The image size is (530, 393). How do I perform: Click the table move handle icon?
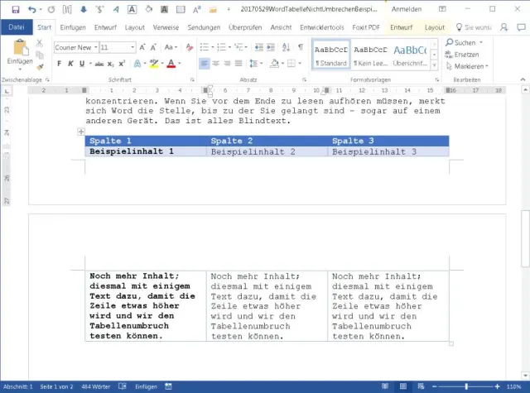[x=80, y=132]
